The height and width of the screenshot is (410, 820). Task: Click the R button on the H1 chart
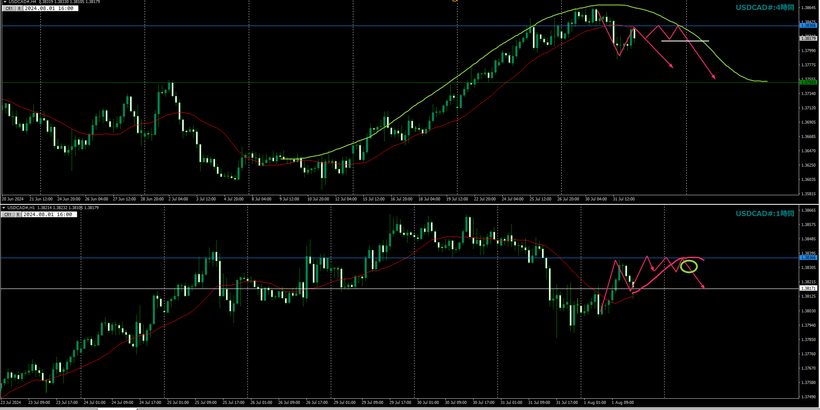click(18, 214)
